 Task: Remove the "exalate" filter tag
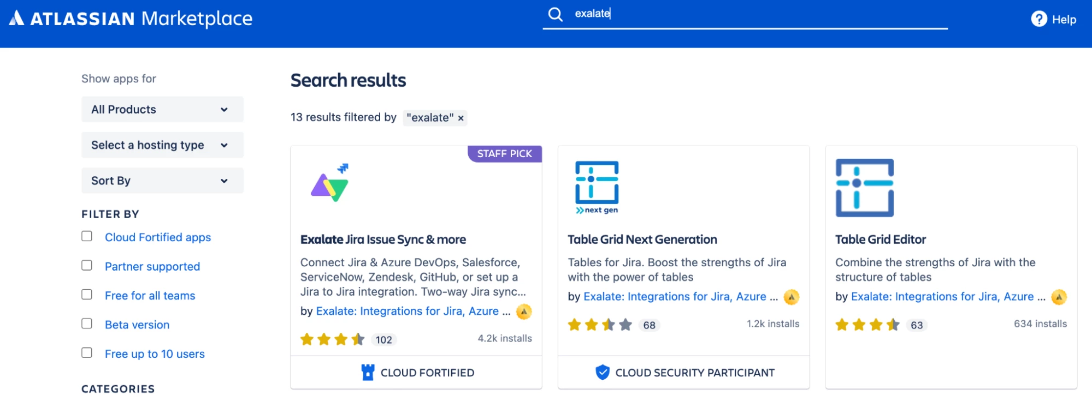click(x=461, y=118)
